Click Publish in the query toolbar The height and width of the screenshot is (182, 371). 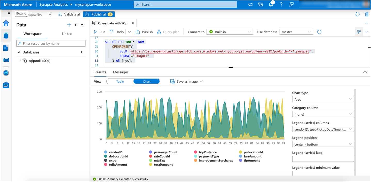(144, 32)
